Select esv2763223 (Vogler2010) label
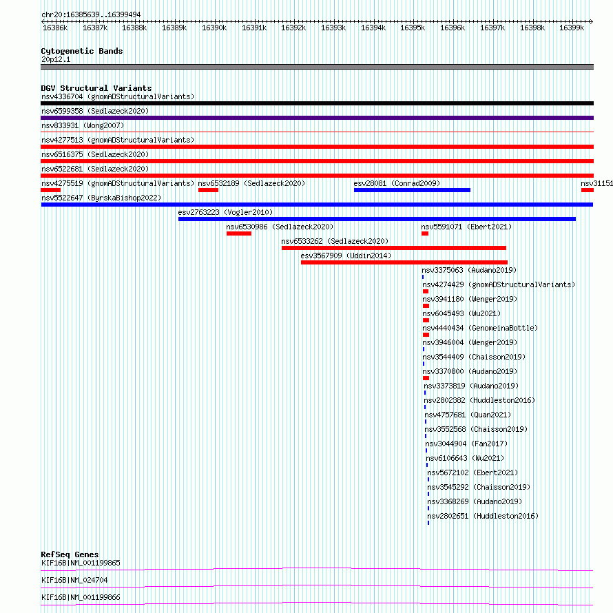This screenshot has height=613, width=613. click(225, 212)
